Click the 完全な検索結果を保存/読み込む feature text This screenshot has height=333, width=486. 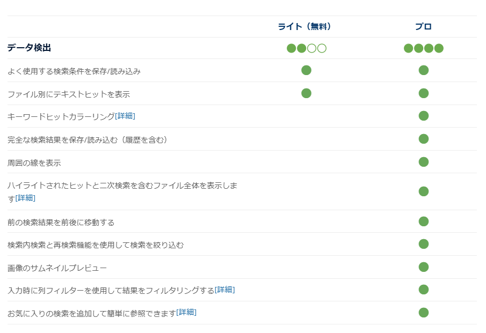point(88,140)
